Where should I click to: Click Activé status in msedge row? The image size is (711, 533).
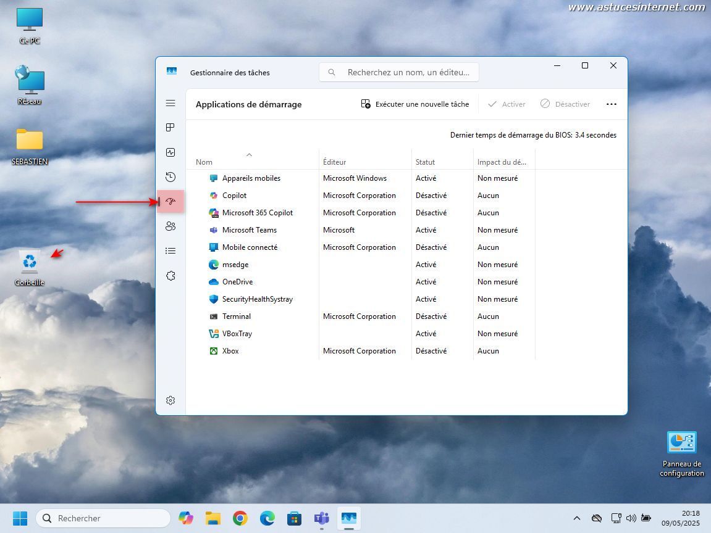[426, 265]
